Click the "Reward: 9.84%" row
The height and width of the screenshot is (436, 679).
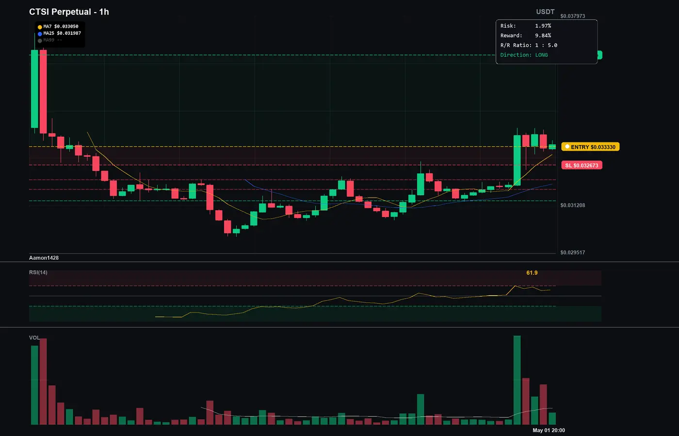pos(526,35)
